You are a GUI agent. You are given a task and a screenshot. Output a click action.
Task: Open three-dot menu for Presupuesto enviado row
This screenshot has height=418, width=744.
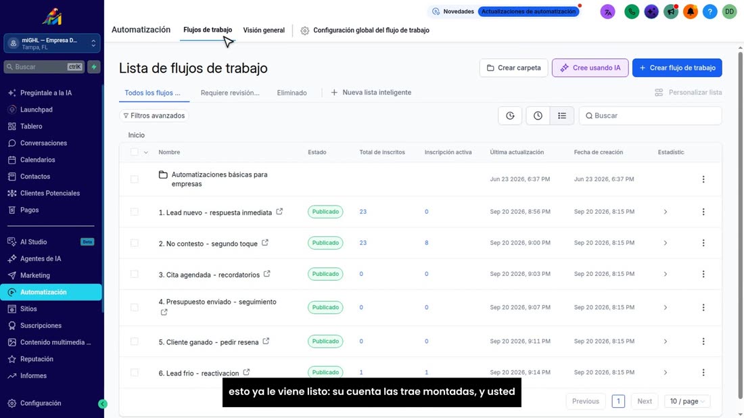pos(703,308)
